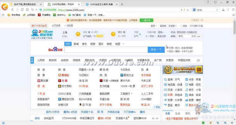This screenshot has height=125, width=236.
Task: Click the browser forward arrow
Action: (x=17, y=10)
